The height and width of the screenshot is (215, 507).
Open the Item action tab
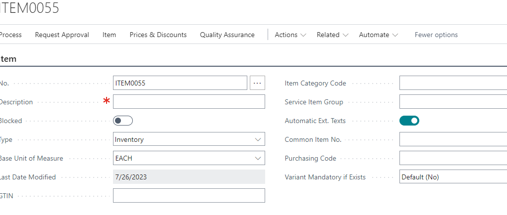(x=110, y=35)
